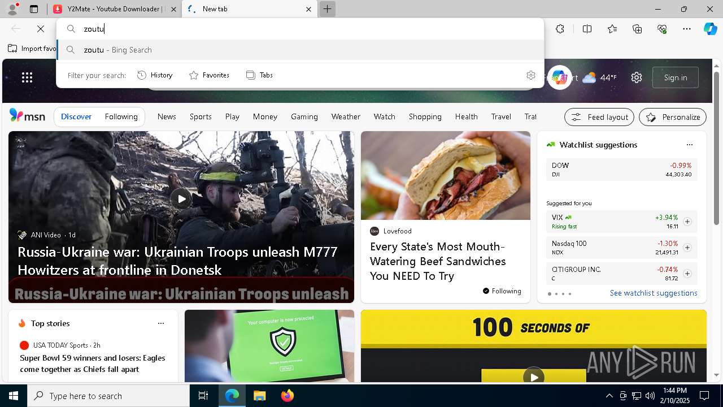Click the address bar showing zoutu
The height and width of the screenshot is (407, 723).
point(300,29)
